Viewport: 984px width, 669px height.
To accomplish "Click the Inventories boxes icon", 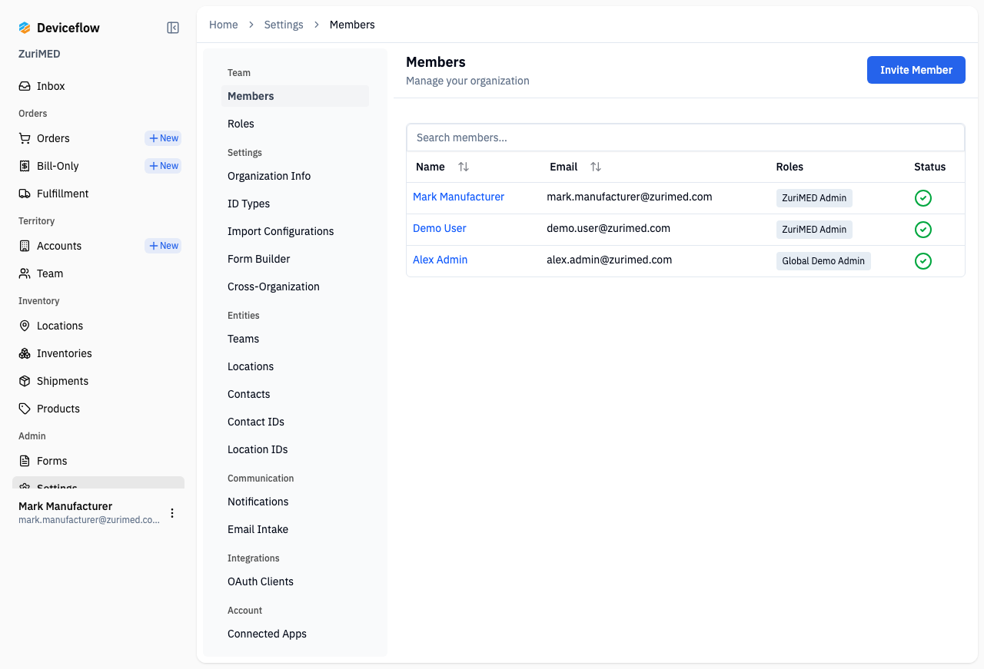I will [x=25, y=353].
